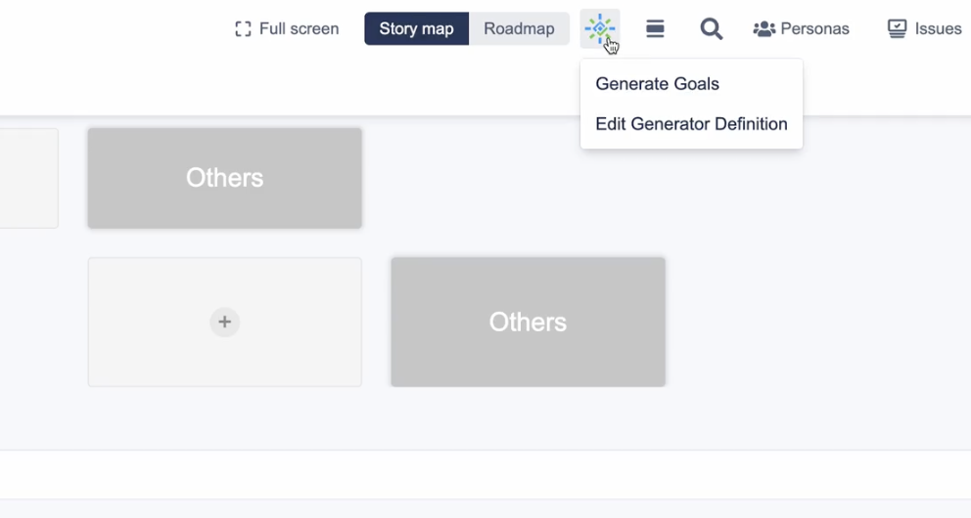Click the Issues monitor icon
971x518 pixels.
[897, 29]
